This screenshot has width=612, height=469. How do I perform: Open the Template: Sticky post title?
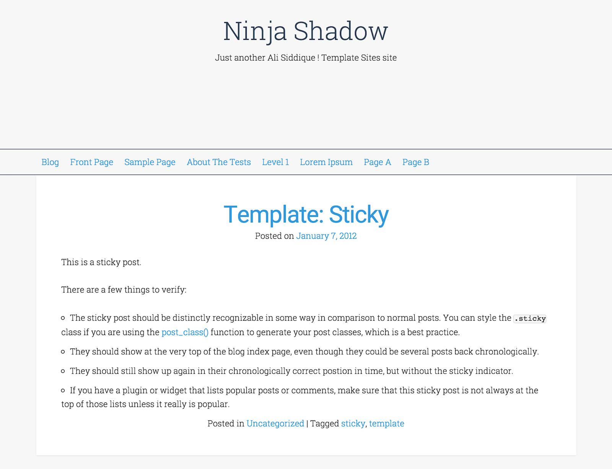[x=306, y=214]
